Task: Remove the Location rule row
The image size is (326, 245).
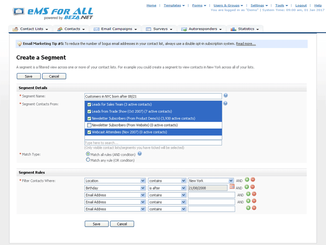Action: coord(253,180)
